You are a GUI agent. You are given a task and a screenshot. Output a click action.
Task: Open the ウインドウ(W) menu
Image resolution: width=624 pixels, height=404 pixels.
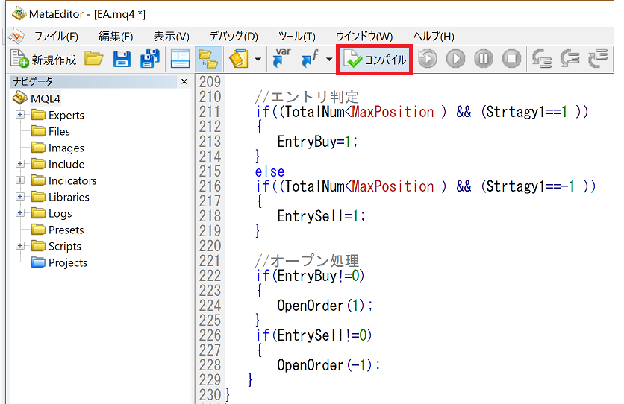(x=364, y=37)
